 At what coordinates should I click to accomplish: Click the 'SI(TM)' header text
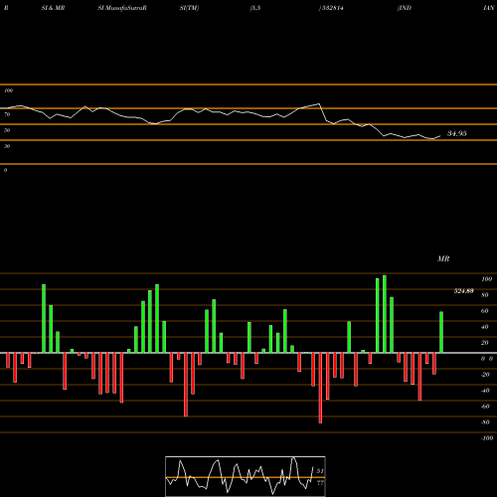189,8
